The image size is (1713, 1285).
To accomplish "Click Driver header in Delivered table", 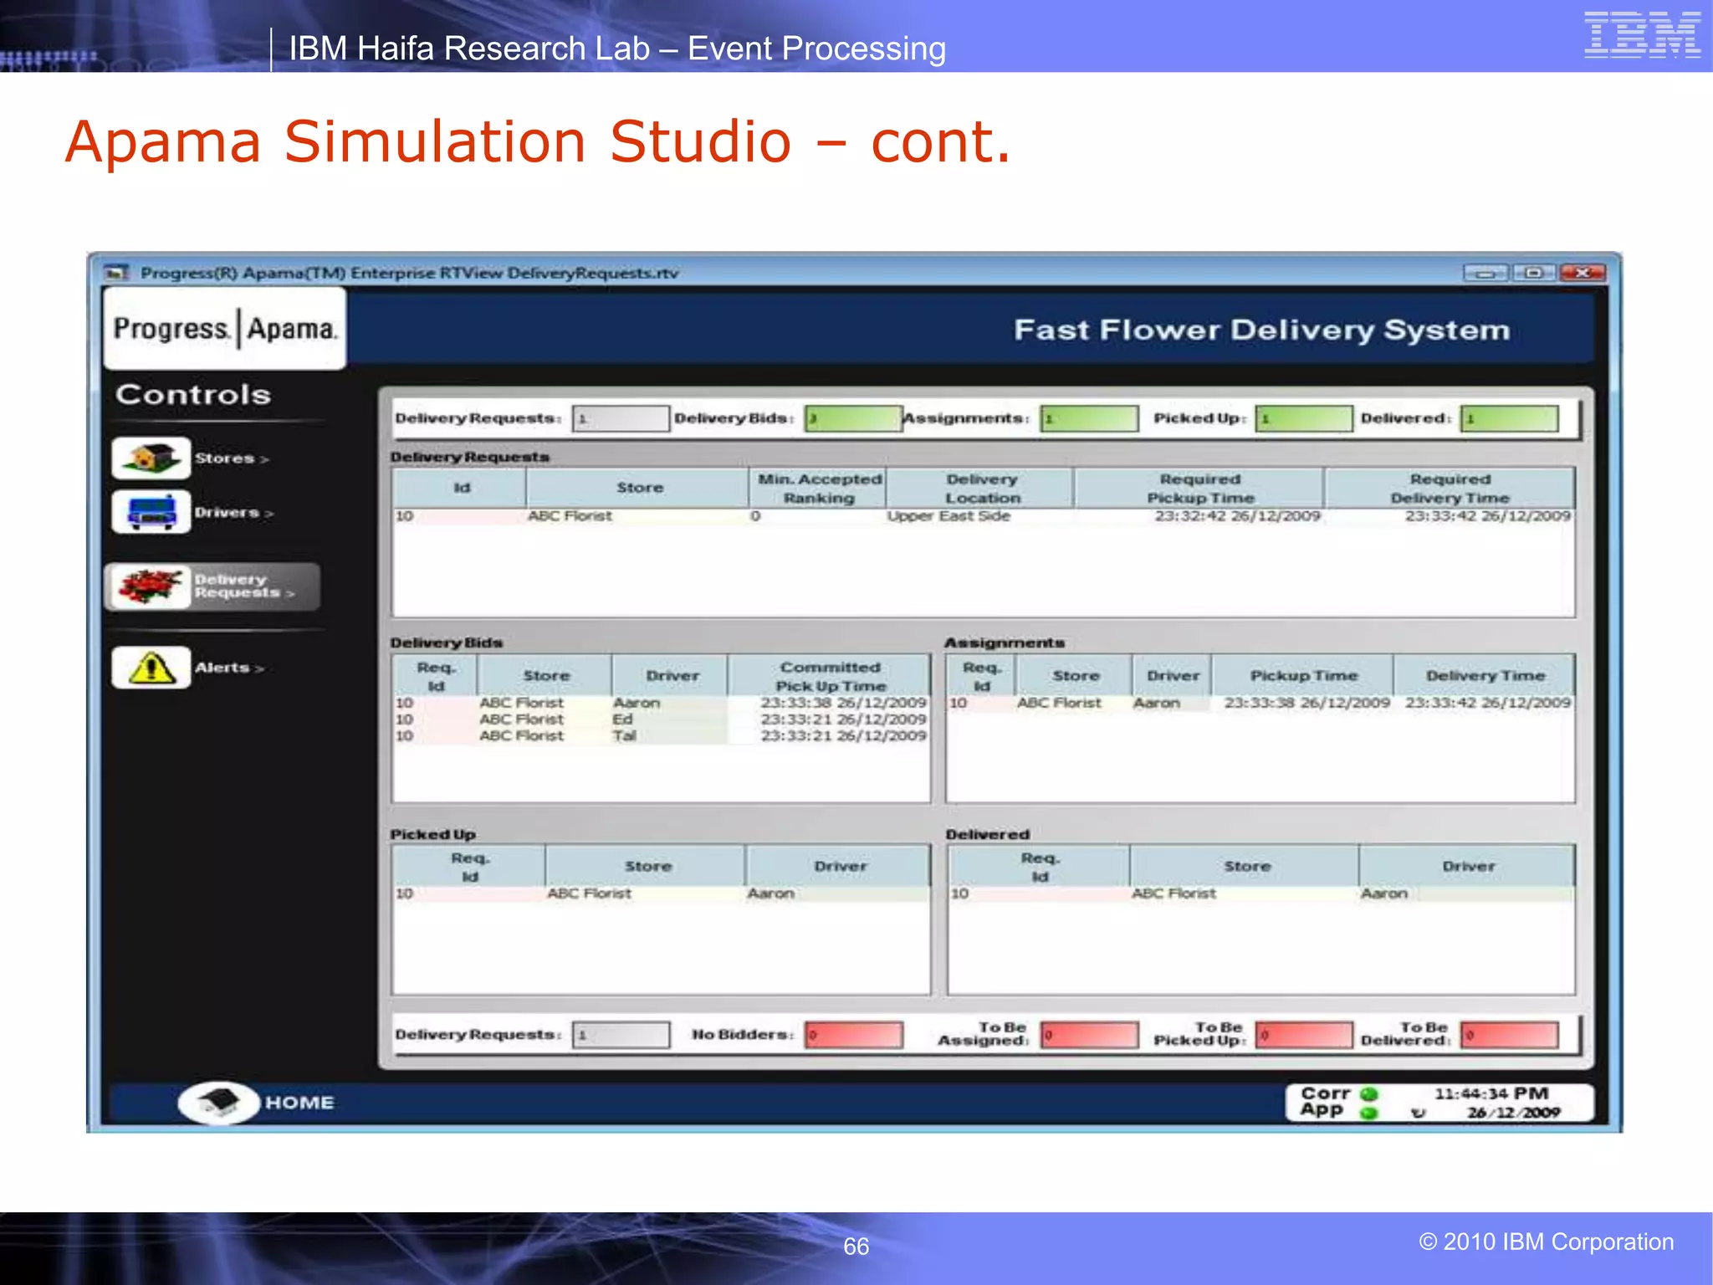I will pos(1468,867).
